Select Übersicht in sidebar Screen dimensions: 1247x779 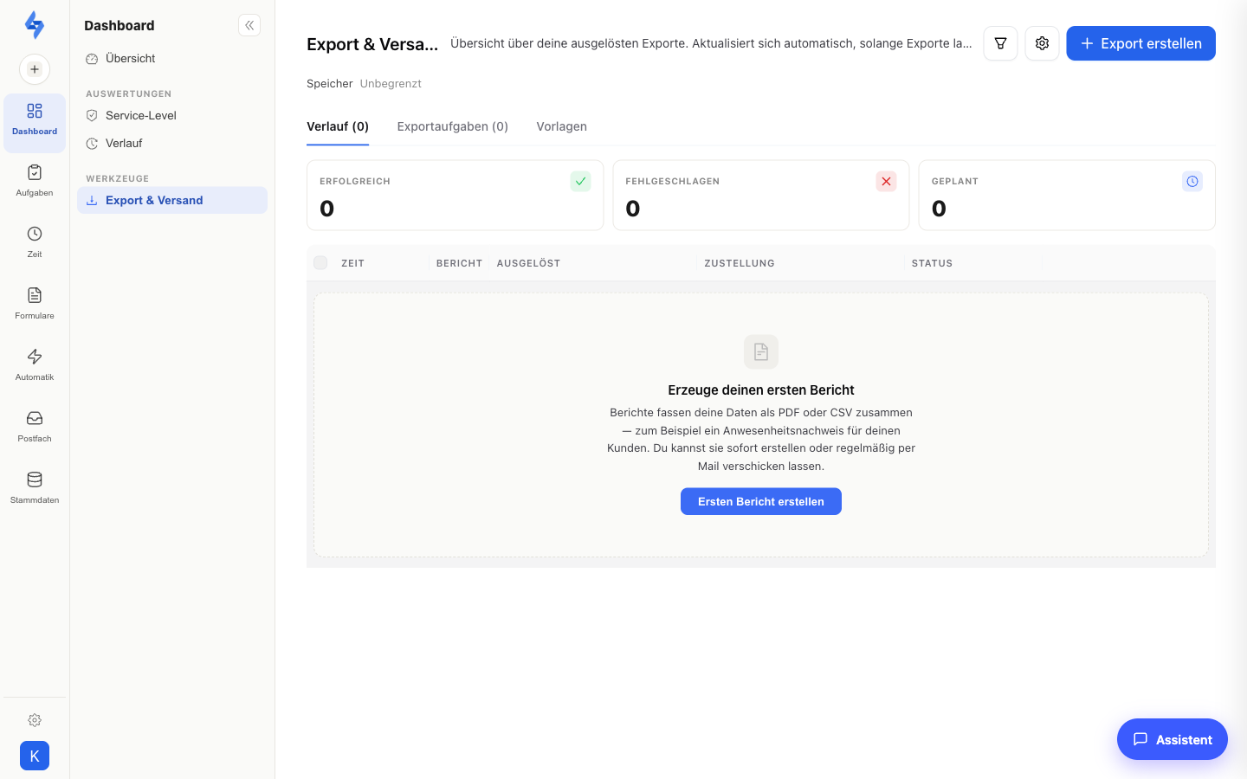[172, 59]
